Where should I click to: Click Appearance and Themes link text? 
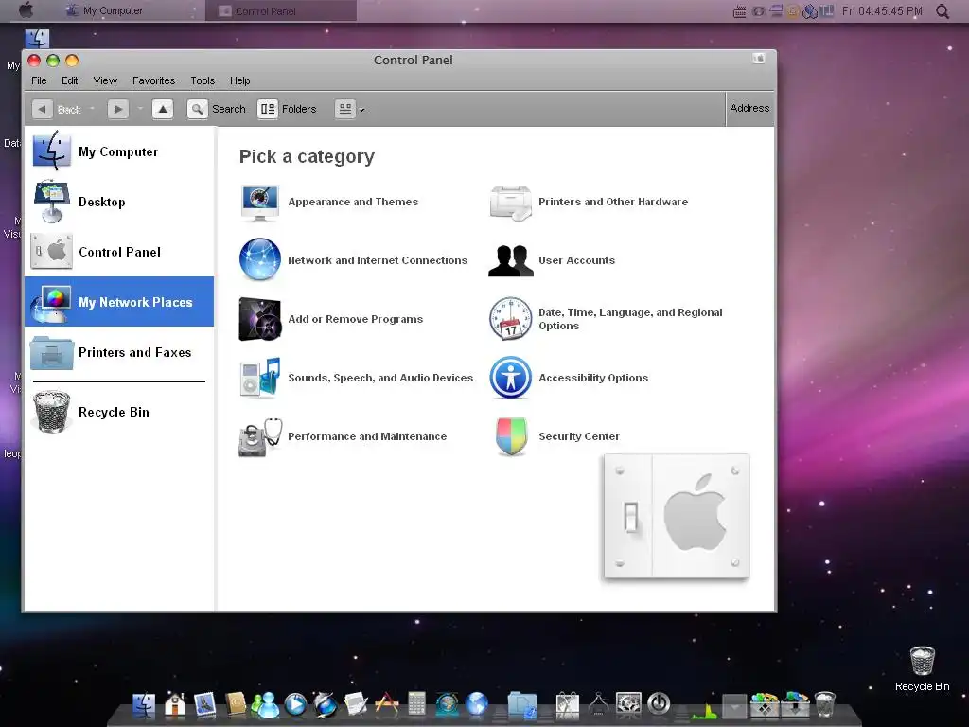353,202
